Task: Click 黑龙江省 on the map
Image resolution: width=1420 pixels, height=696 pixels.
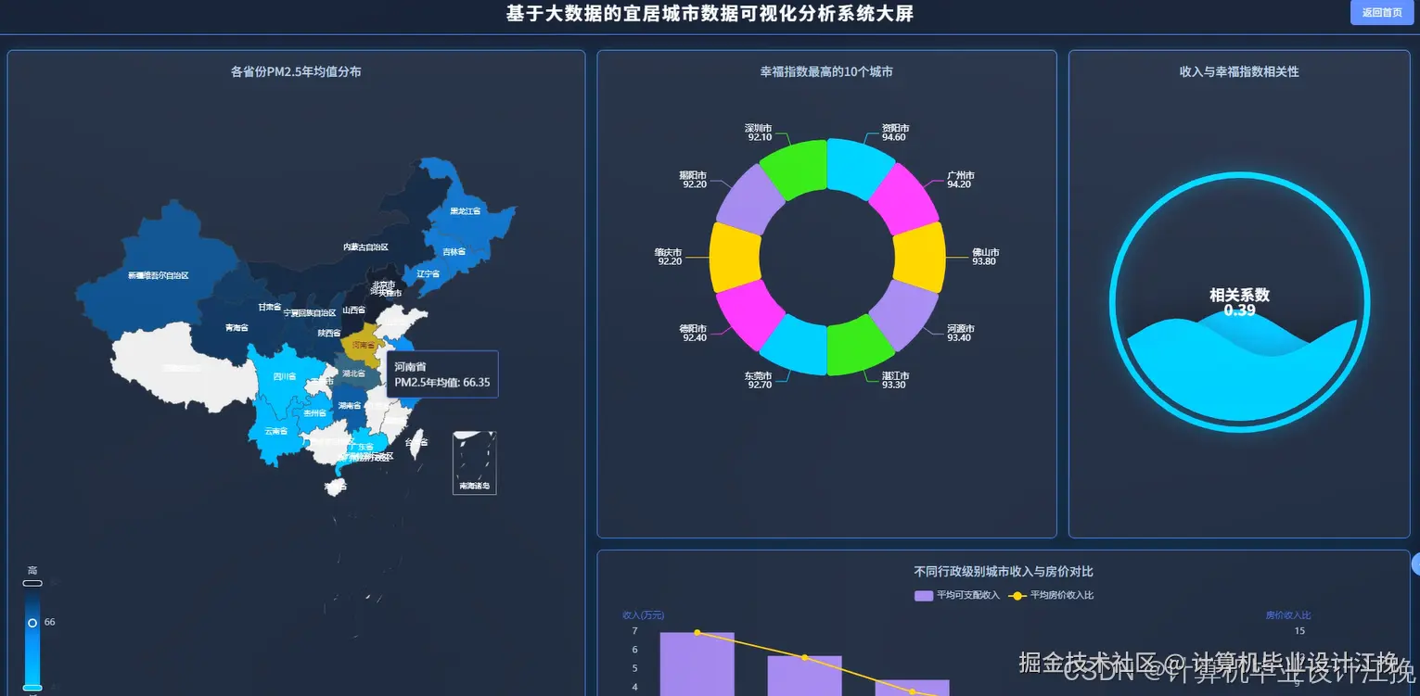Action: [466, 210]
